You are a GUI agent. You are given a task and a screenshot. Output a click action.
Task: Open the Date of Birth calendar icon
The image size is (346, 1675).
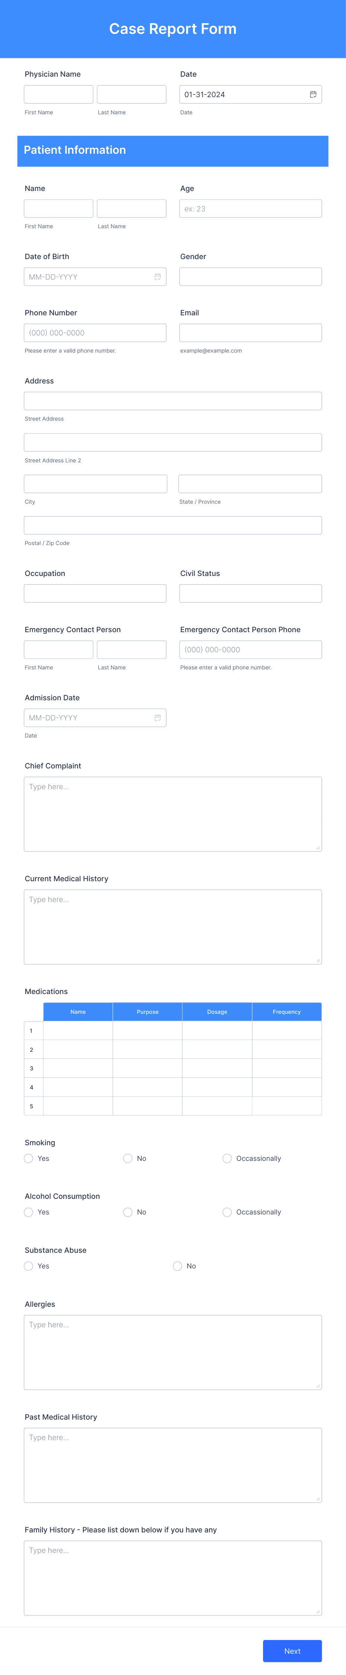157,277
